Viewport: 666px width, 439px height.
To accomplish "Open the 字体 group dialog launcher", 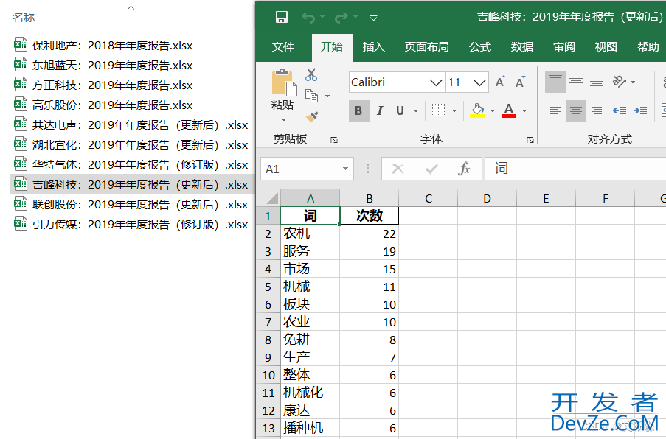I will [x=530, y=140].
